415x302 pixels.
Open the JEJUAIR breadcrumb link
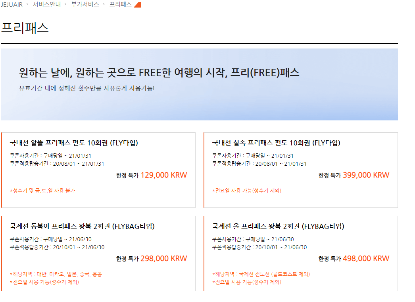point(12,4)
